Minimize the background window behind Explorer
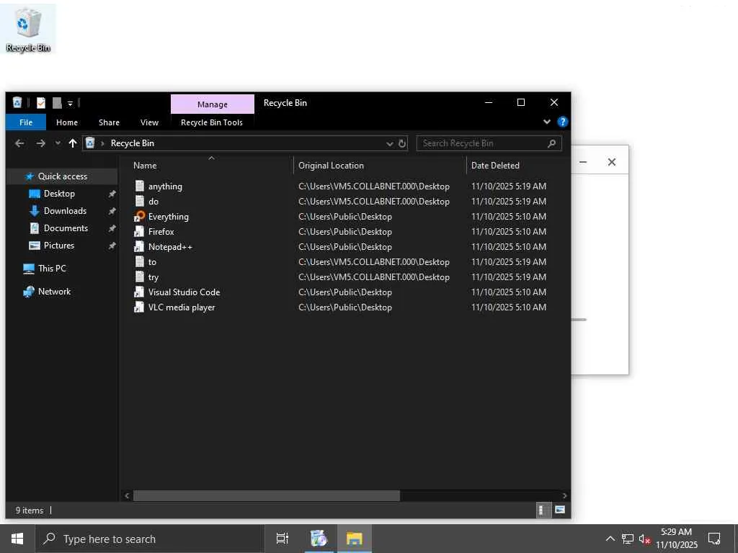Viewport: 738px width, 553px height. coord(583,162)
